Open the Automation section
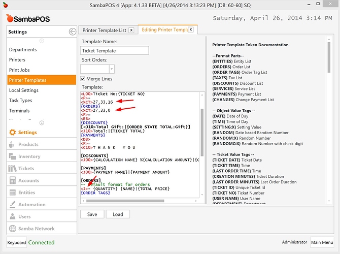Screen dimensions: 340x254 tap(42, 205)
